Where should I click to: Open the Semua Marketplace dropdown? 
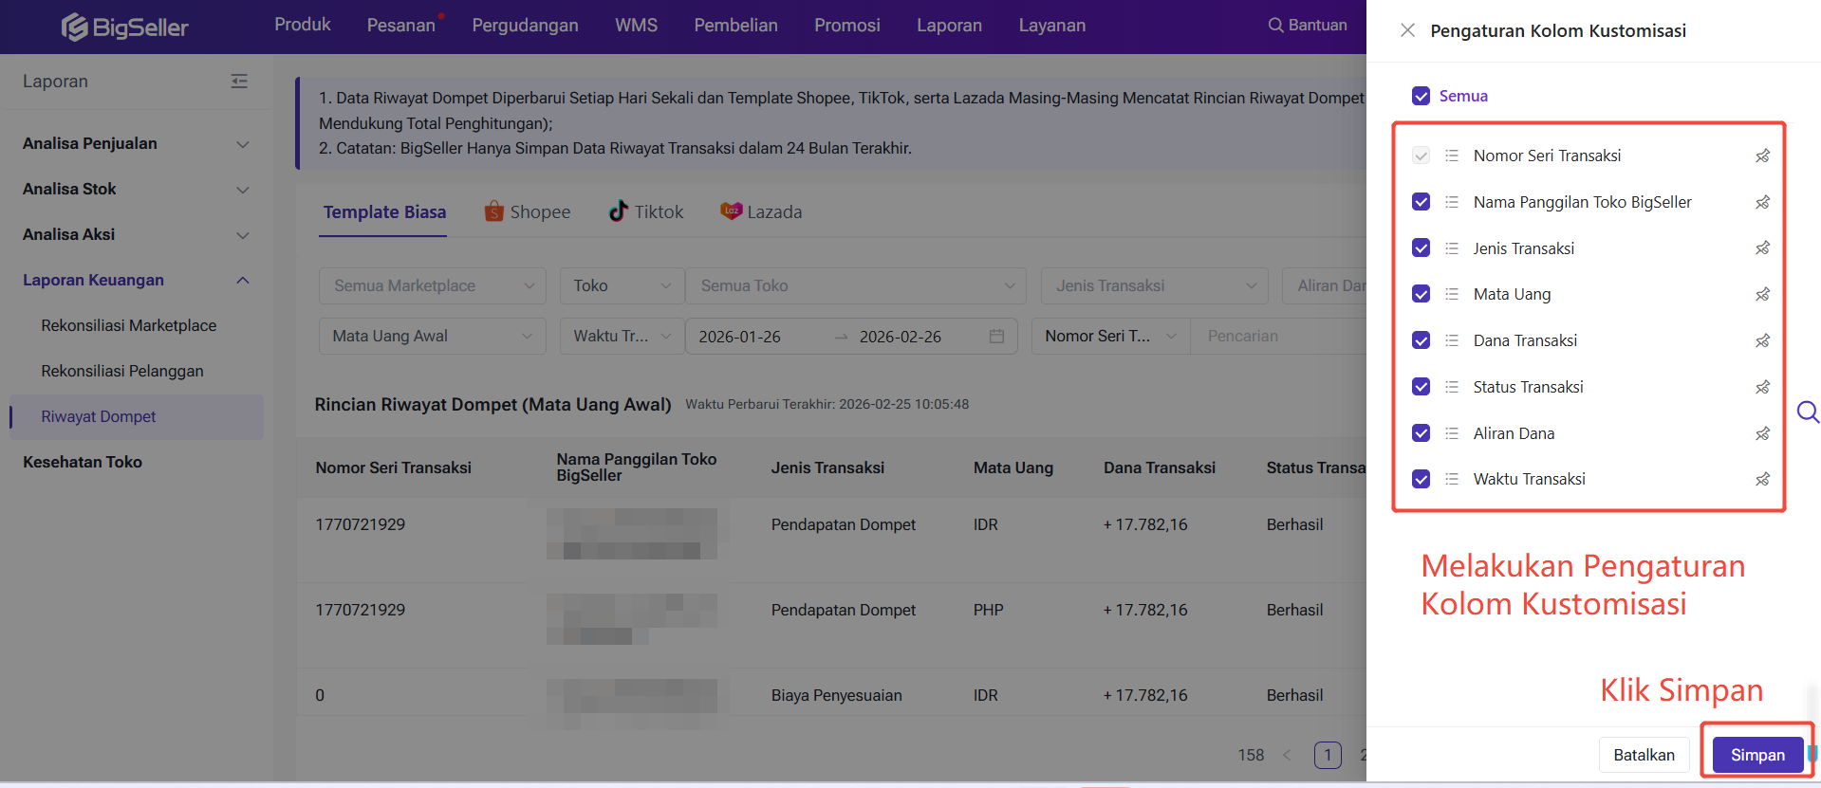pos(432,285)
